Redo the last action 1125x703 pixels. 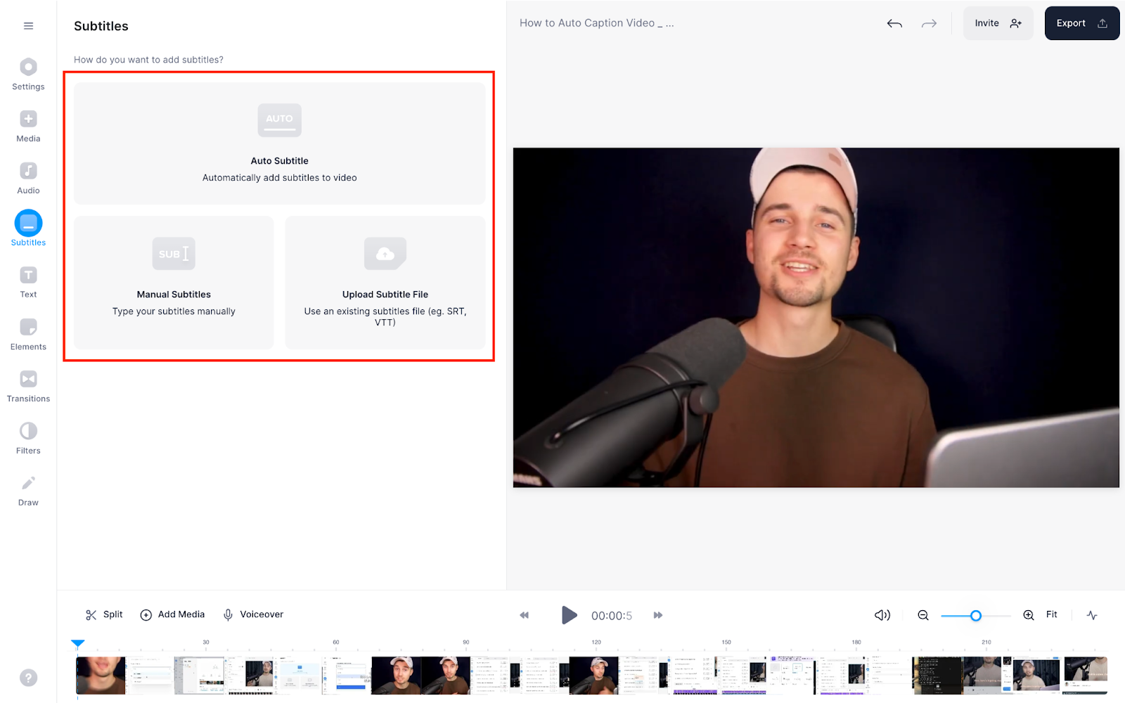[929, 23]
